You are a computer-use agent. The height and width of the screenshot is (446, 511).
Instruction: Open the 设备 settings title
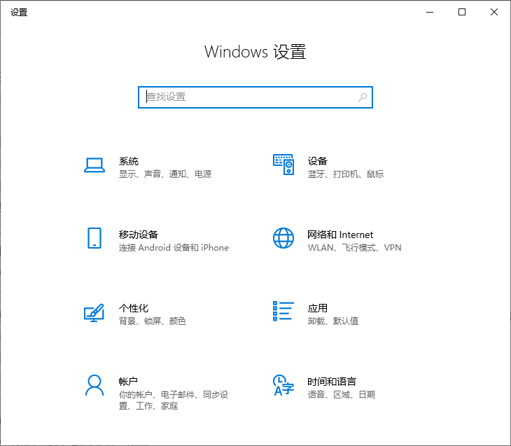pyautogui.click(x=318, y=161)
